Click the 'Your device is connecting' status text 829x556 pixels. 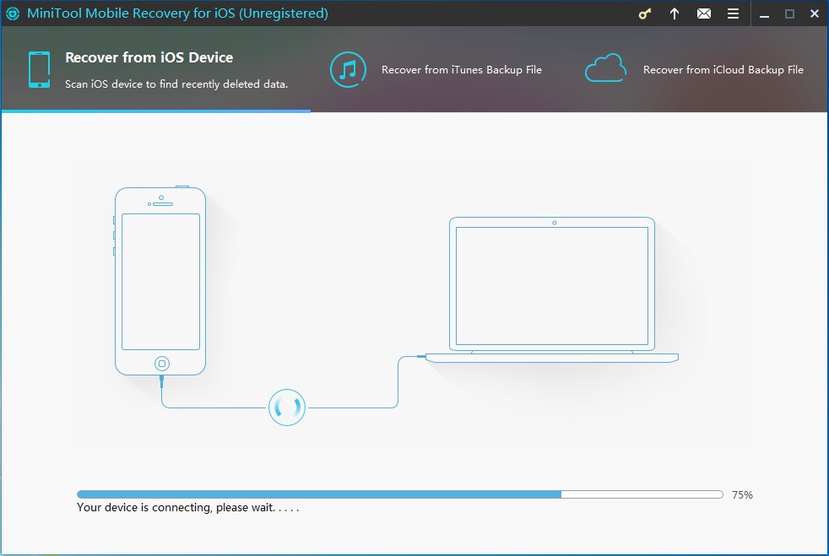pos(187,508)
